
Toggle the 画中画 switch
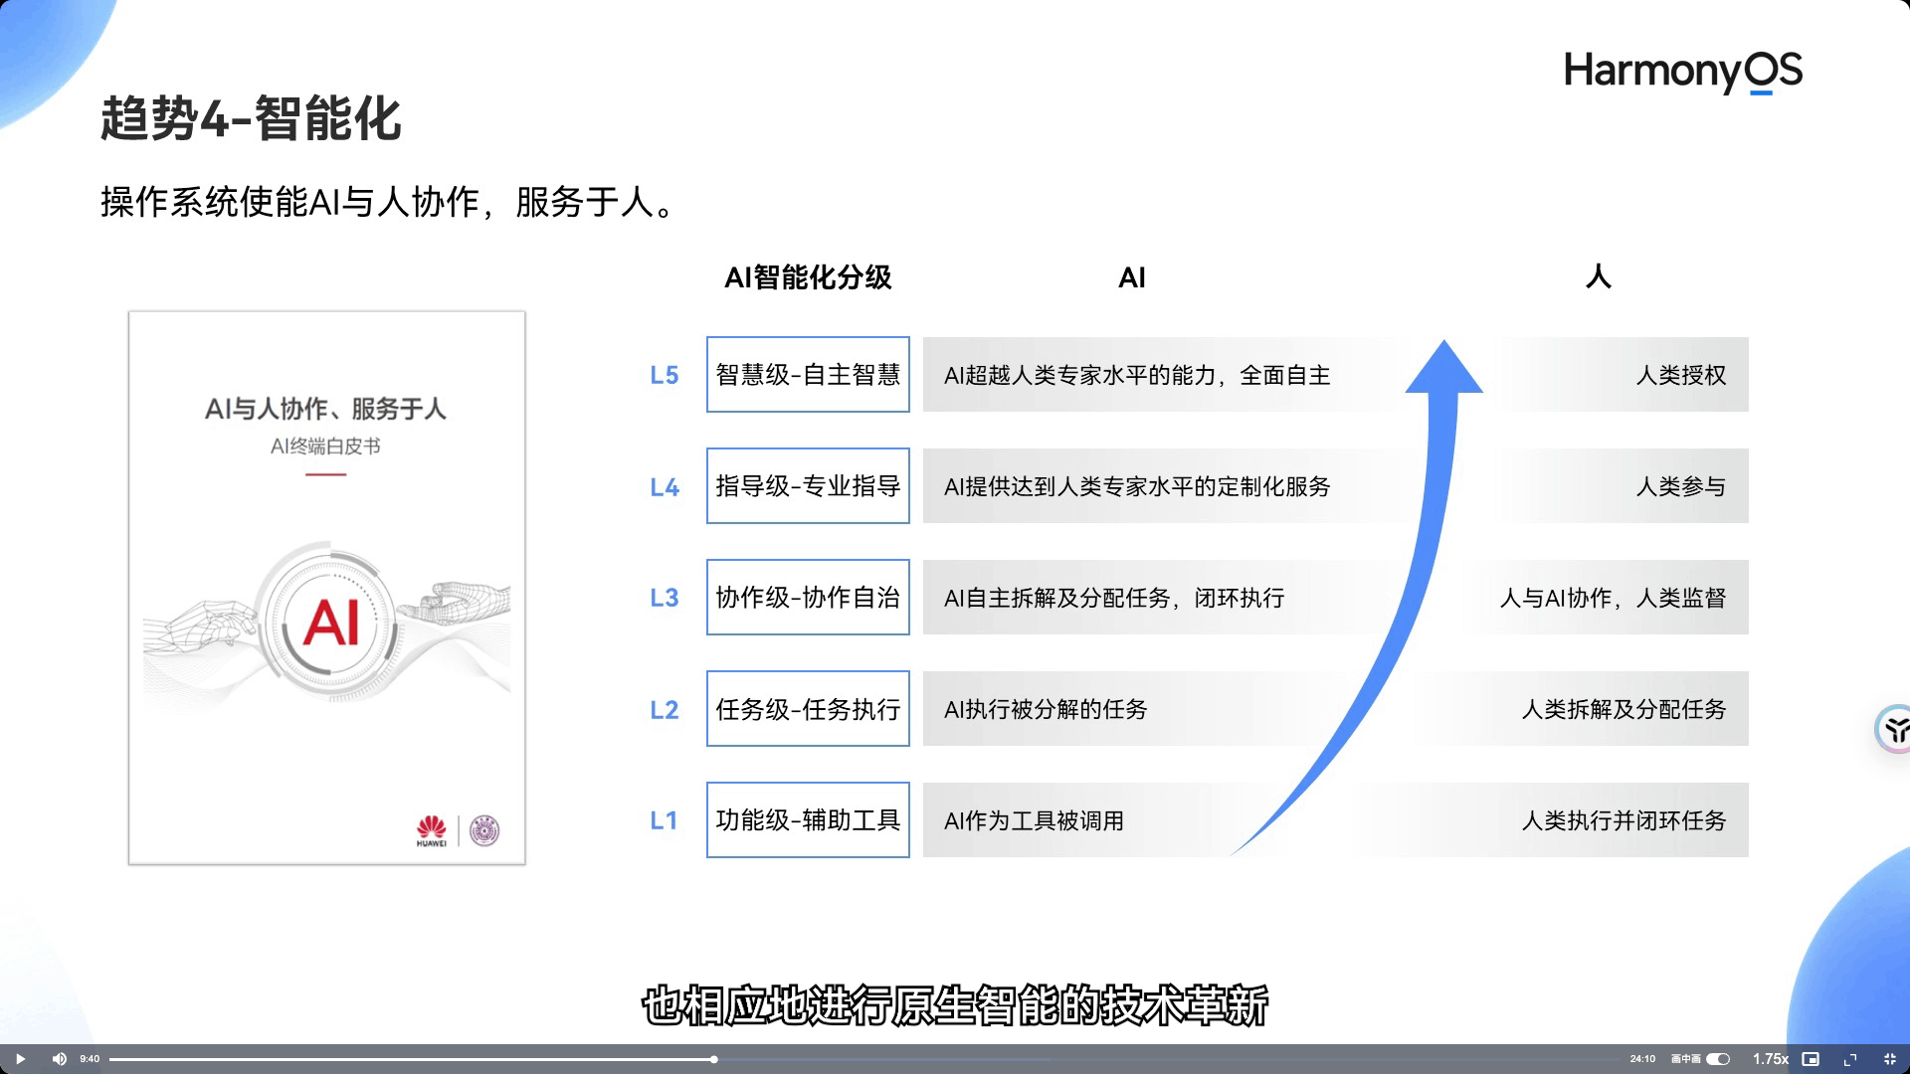click(1718, 1059)
